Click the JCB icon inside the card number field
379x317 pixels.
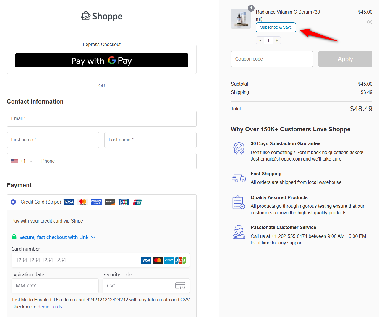point(180,260)
